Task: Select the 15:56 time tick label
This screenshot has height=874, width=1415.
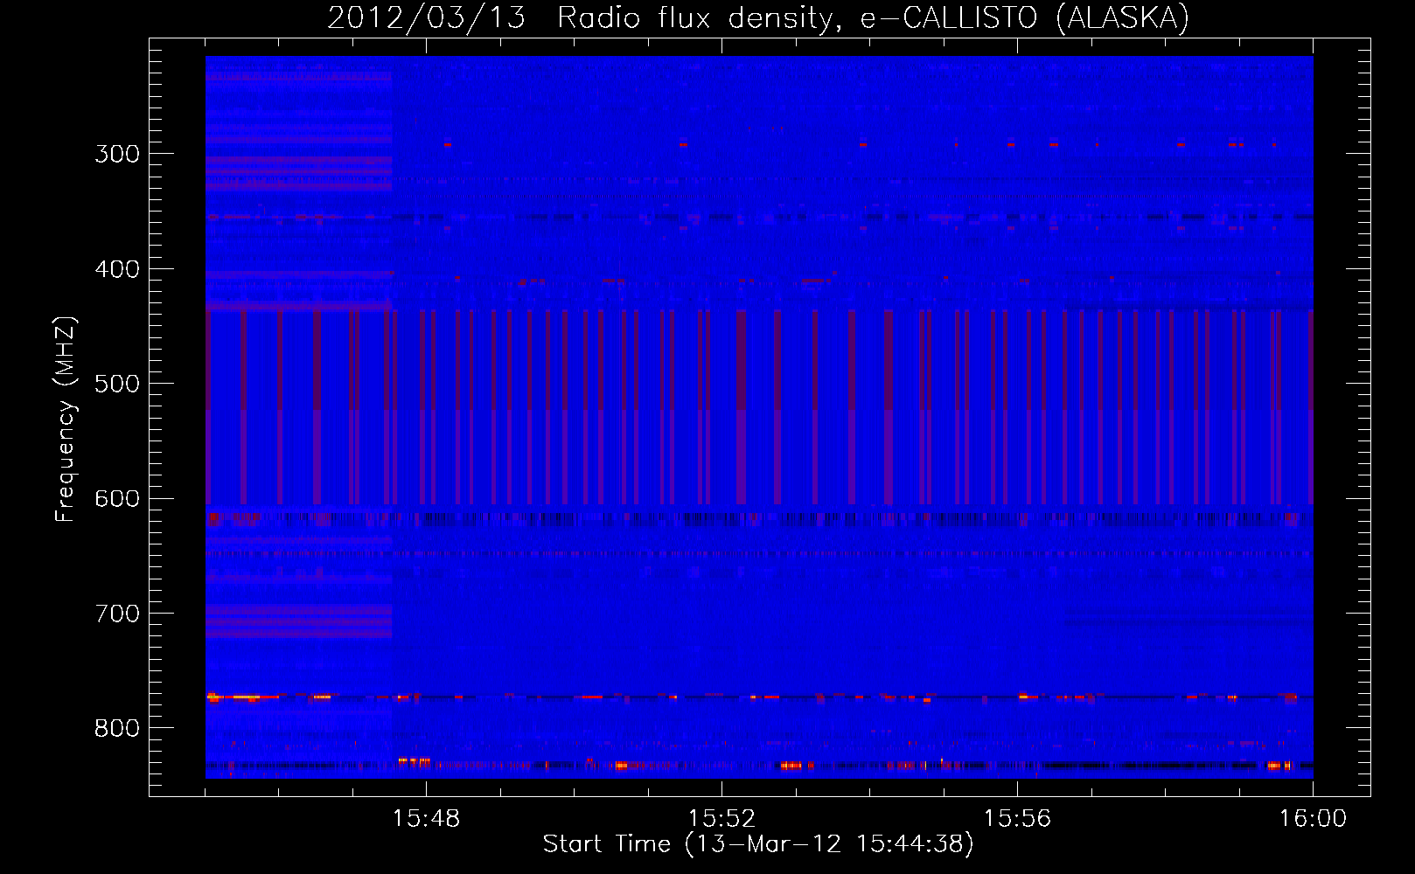Action: click(1016, 819)
